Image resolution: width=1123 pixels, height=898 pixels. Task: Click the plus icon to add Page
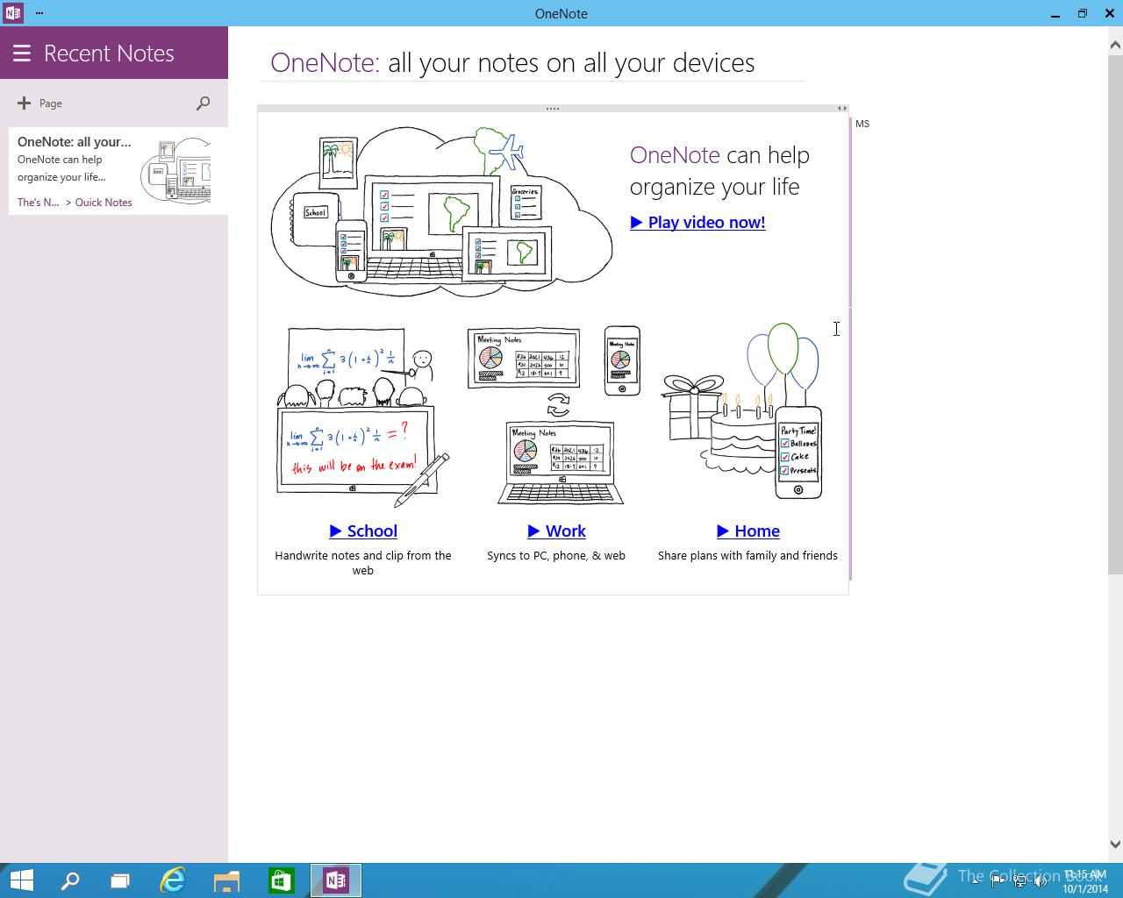coord(24,103)
